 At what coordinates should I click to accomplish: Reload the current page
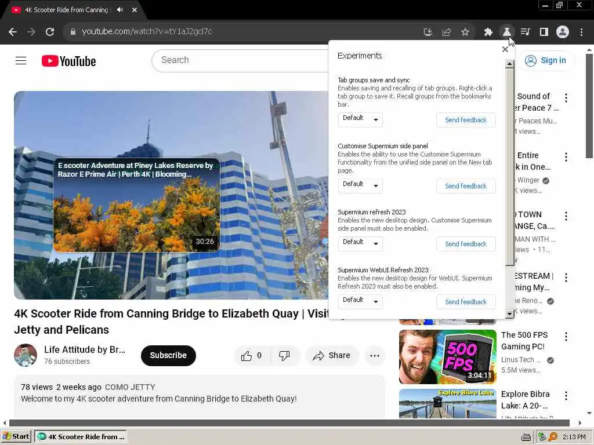click(x=50, y=32)
